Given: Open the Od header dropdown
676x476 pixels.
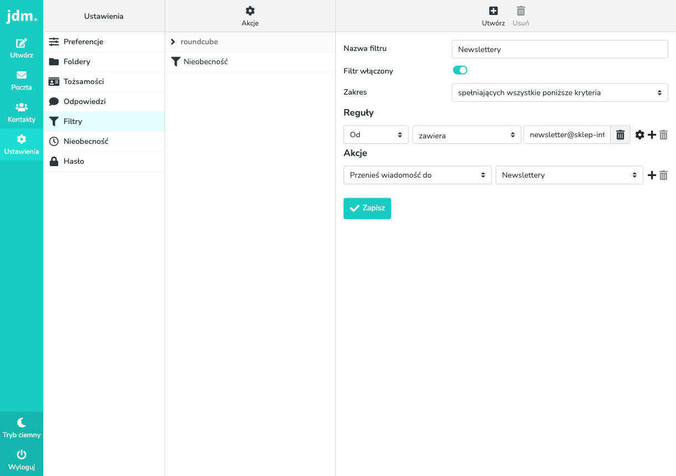Looking at the screenshot, I should coord(376,134).
